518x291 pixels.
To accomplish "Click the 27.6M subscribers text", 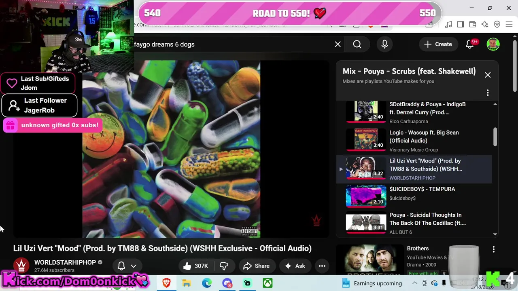I will 54,270.
